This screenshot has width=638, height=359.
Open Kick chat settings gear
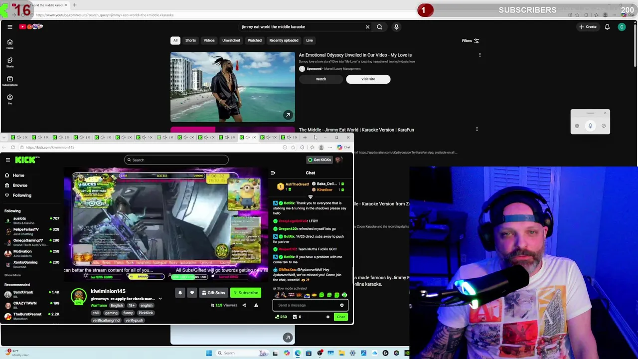click(x=328, y=317)
